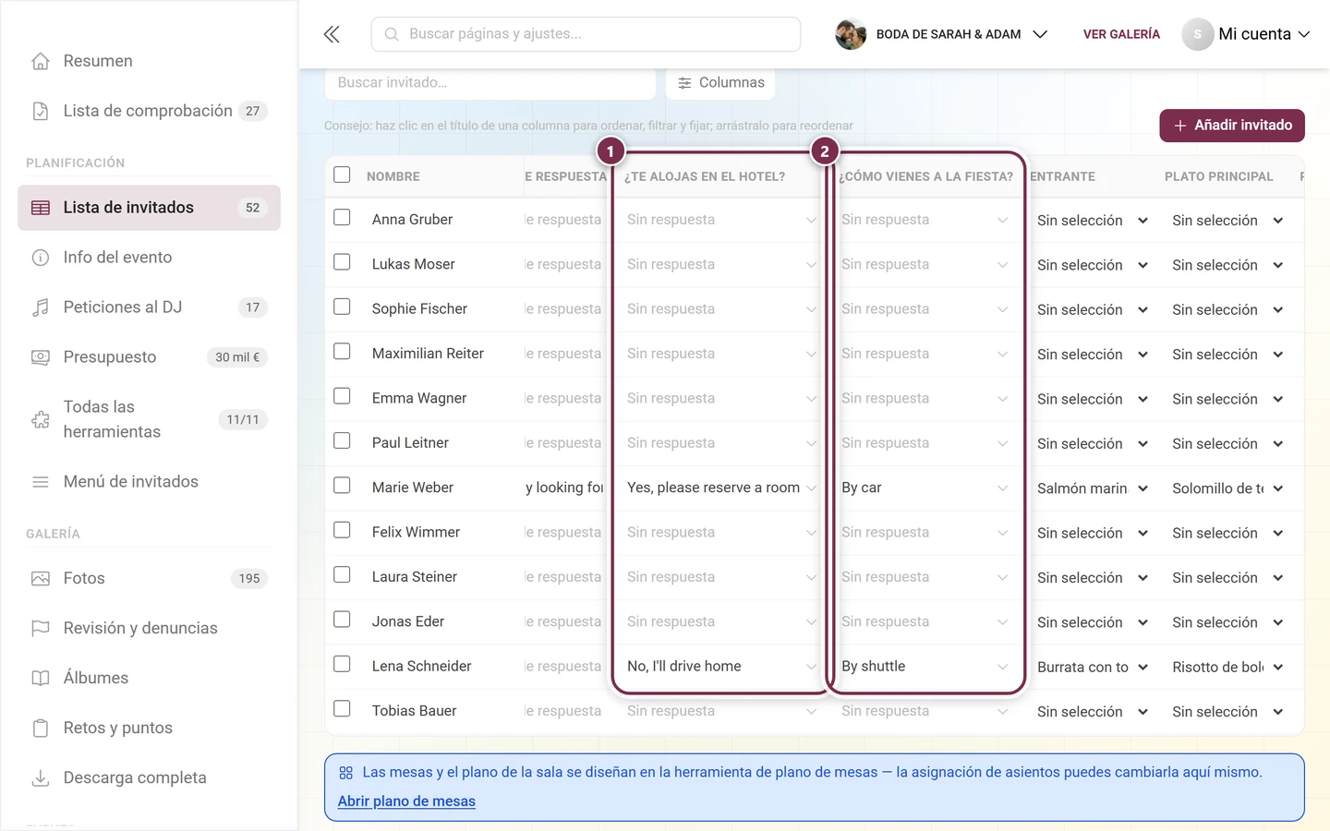Click the Peticiones al DJ music icon
The height and width of the screenshot is (831, 1330).
coord(41,307)
